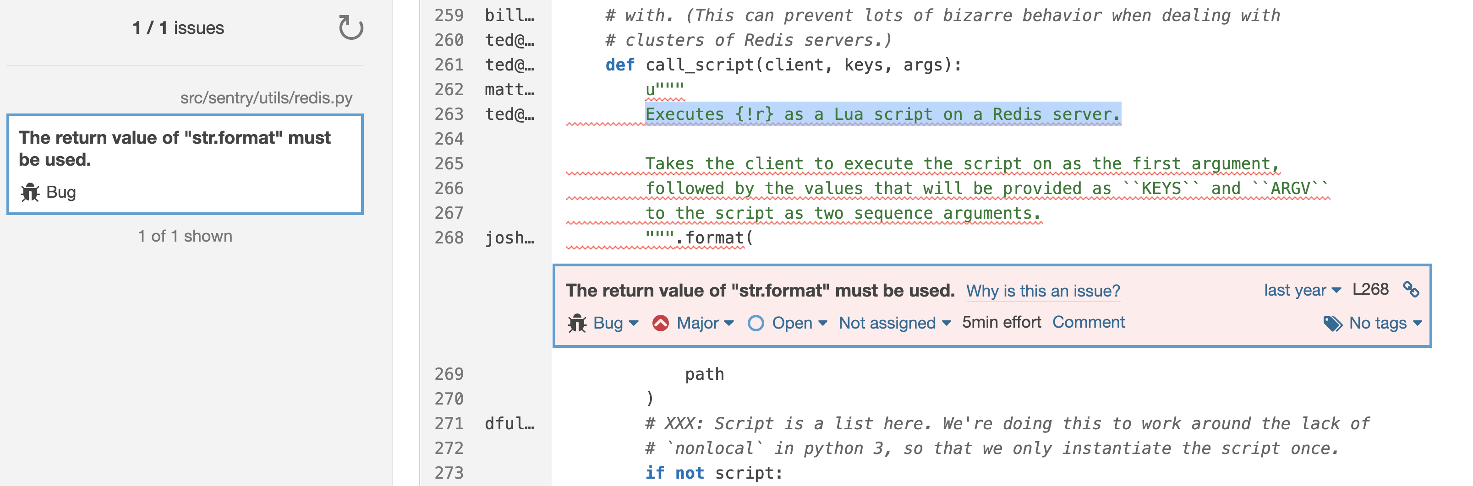Screen dimensions: 1473x486
Task: Click the Open status circle icon
Action: [756, 323]
